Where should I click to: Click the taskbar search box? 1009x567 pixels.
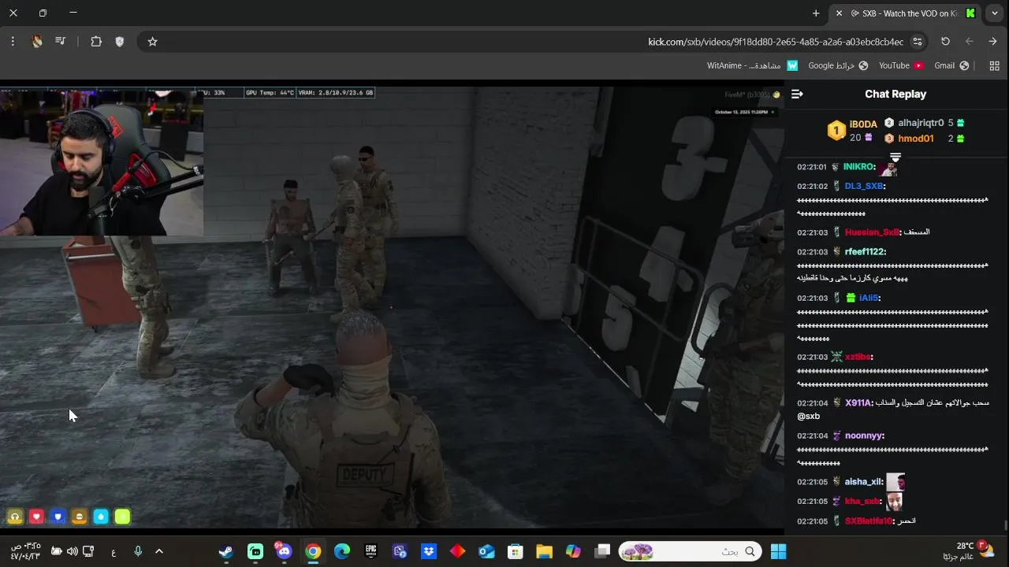coord(691,551)
